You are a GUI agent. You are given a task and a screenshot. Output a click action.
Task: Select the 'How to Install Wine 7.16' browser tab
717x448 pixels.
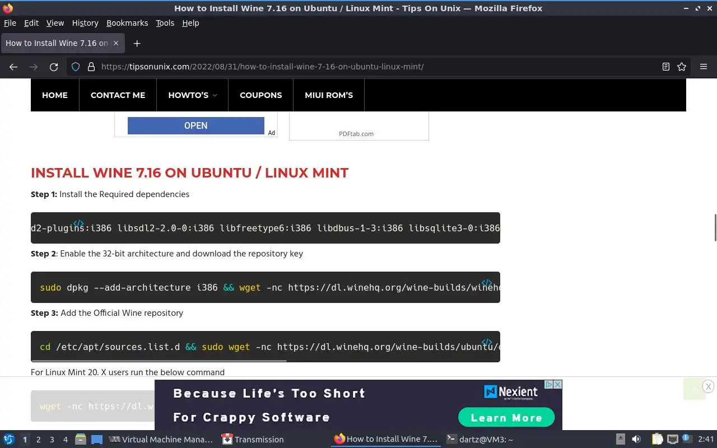[62, 43]
